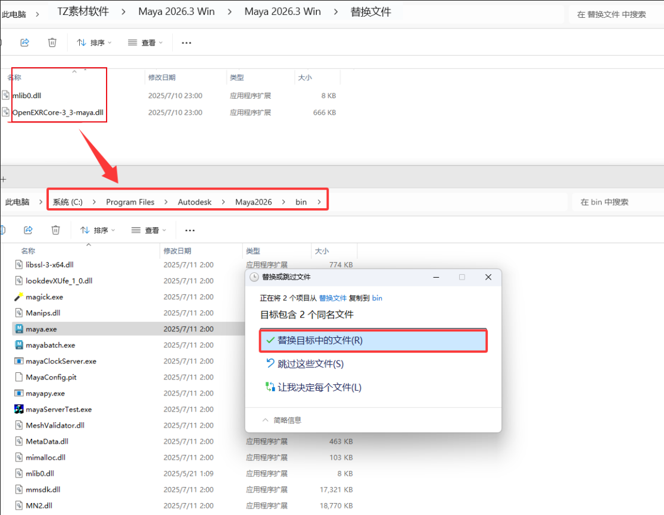Choose 替换目标中的文件(R) option
The width and height of the screenshot is (664, 515).
[373, 341]
